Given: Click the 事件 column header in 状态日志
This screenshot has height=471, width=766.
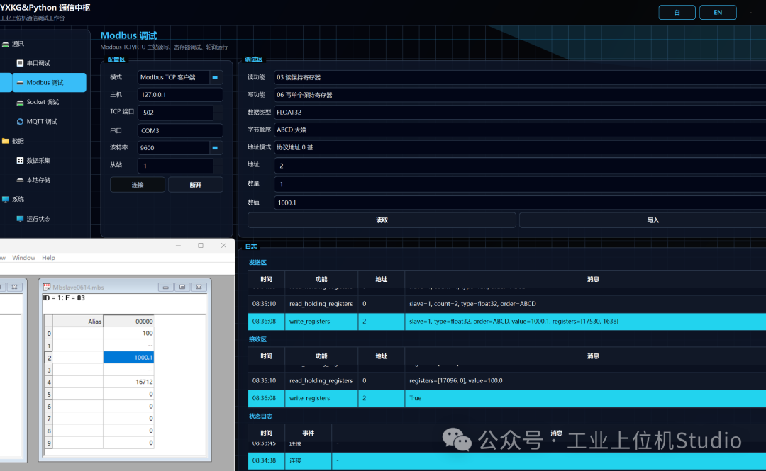Looking at the screenshot, I should click(309, 433).
